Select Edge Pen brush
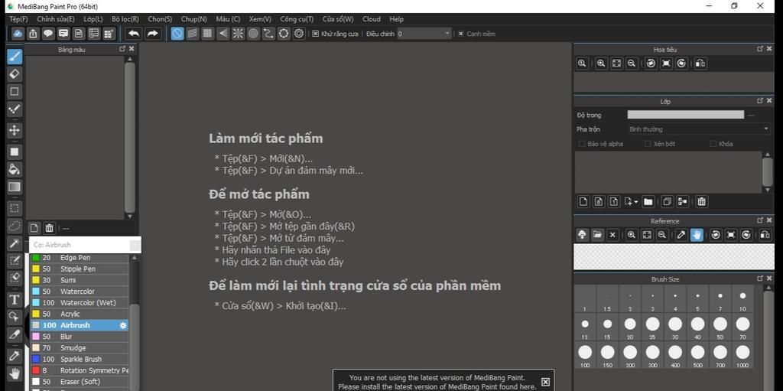The image size is (783, 391). click(80, 258)
